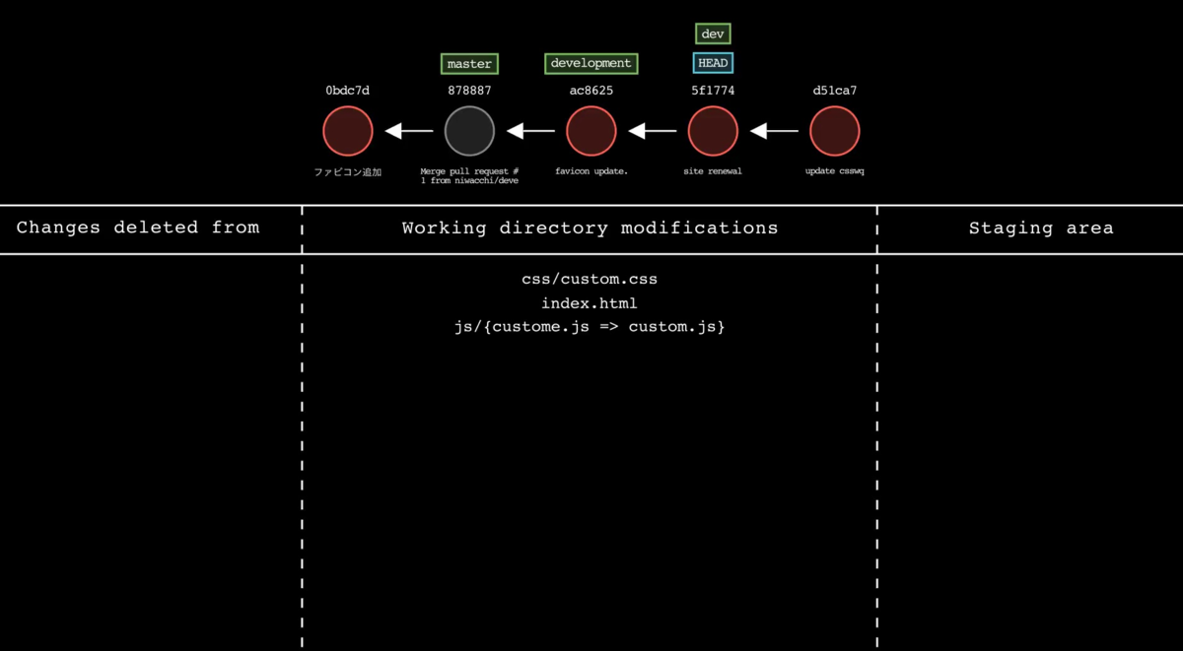The image size is (1183, 651).
Task: Select the index.html modified file
Action: pyautogui.click(x=590, y=302)
